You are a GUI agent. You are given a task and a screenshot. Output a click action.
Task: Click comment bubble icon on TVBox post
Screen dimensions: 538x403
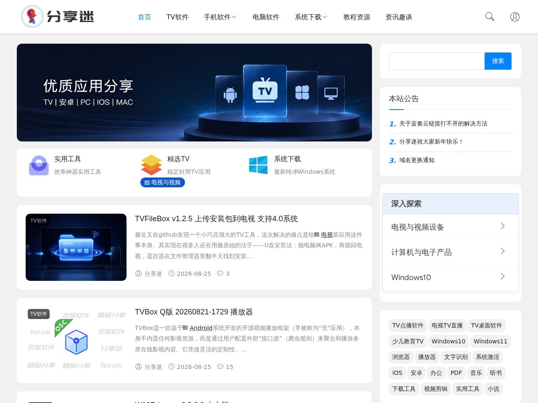click(220, 366)
